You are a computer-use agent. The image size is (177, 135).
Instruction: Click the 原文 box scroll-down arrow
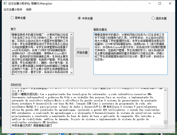[72, 73]
